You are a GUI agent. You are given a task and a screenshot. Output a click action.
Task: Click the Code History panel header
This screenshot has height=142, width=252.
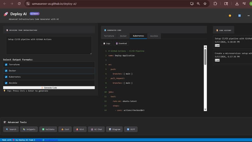pyautogui.click(x=224, y=30)
